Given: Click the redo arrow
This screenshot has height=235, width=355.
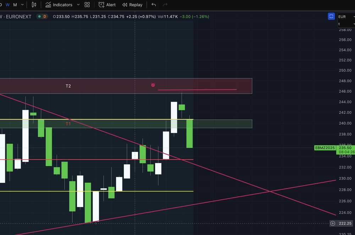Looking at the screenshot, I should pos(165,5).
